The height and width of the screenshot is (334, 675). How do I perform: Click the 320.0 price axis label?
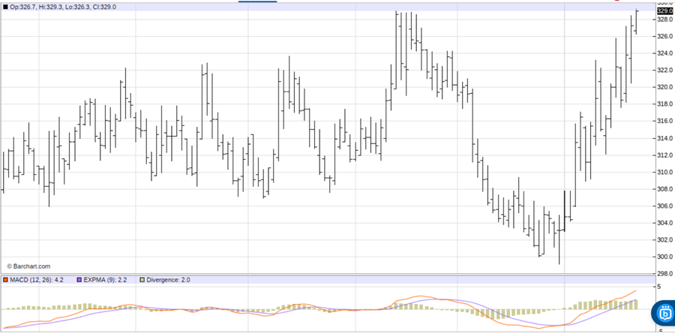tap(664, 88)
